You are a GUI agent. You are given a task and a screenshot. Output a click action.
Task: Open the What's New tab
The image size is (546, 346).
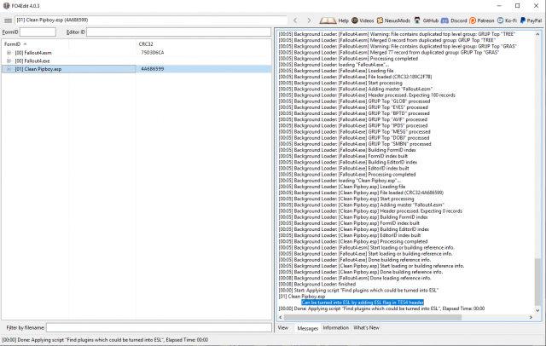(x=367, y=327)
